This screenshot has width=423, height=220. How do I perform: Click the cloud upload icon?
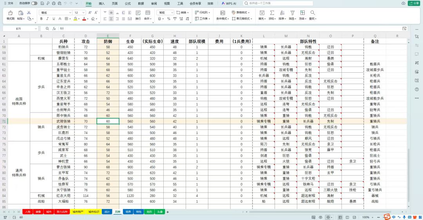pyautogui.click(x=403, y=3)
